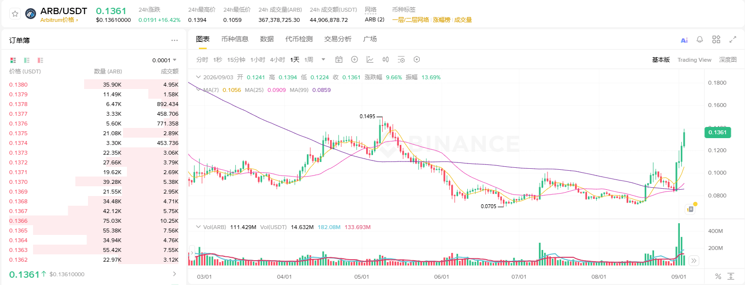Image resolution: width=745 pixels, height=285 pixels.
Task: Open the Ai assistant icon
Action: pos(684,40)
